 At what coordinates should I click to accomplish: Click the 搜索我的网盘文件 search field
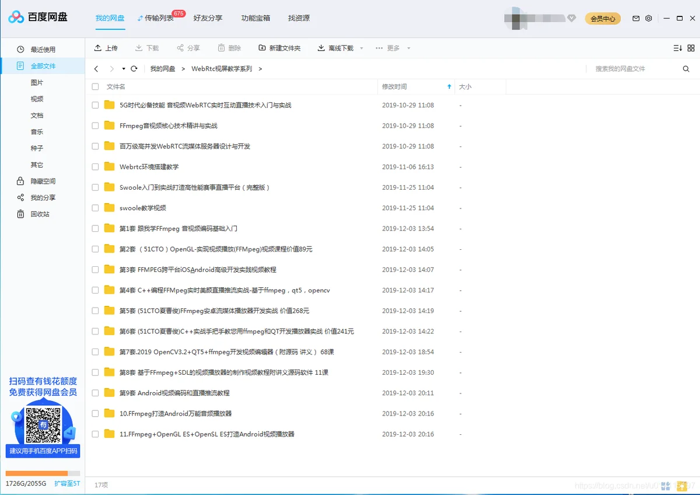(x=633, y=69)
